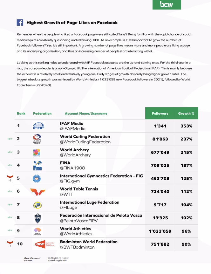The image size is (211, 274).
Task: Click the World Archery logo
Action: pyautogui.click(x=37, y=153)
